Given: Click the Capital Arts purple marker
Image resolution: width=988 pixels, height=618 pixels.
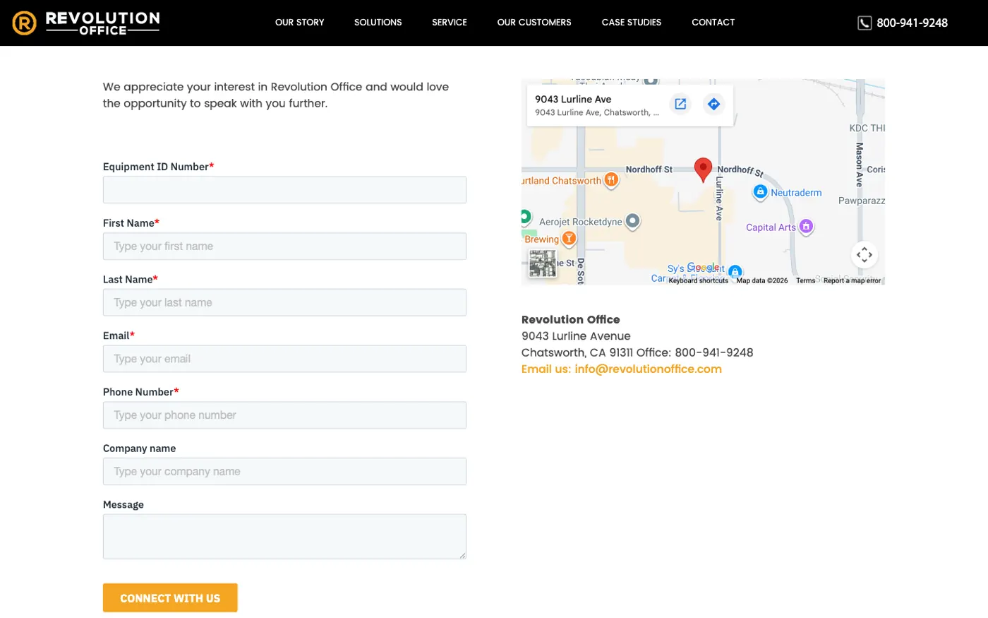Looking at the screenshot, I should click(x=806, y=227).
